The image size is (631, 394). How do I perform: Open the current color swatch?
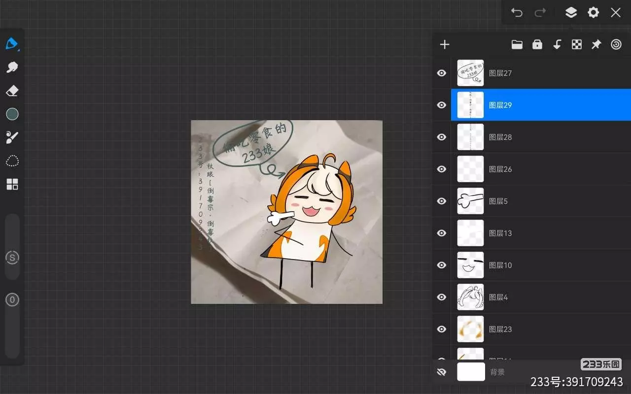click(x=12, y=114)
